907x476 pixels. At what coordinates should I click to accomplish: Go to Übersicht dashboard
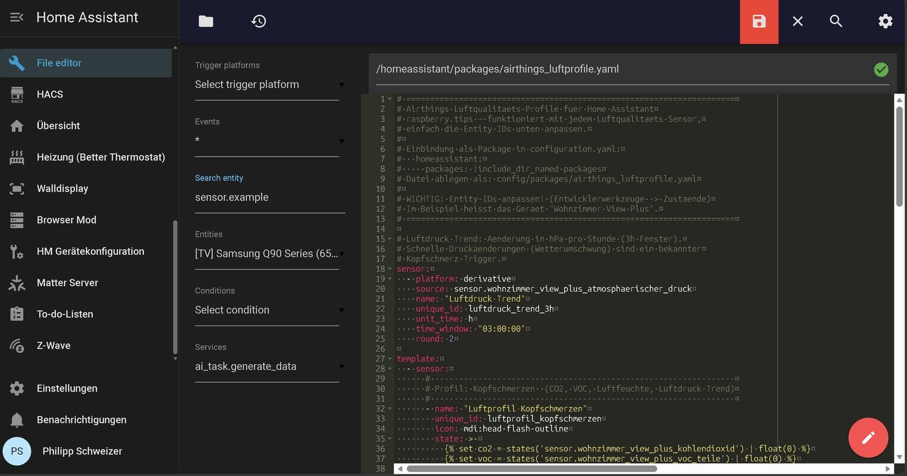(x=86, y=126)
